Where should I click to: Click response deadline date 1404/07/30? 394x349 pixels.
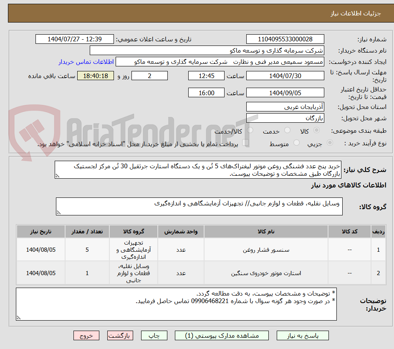coord(285,76)
